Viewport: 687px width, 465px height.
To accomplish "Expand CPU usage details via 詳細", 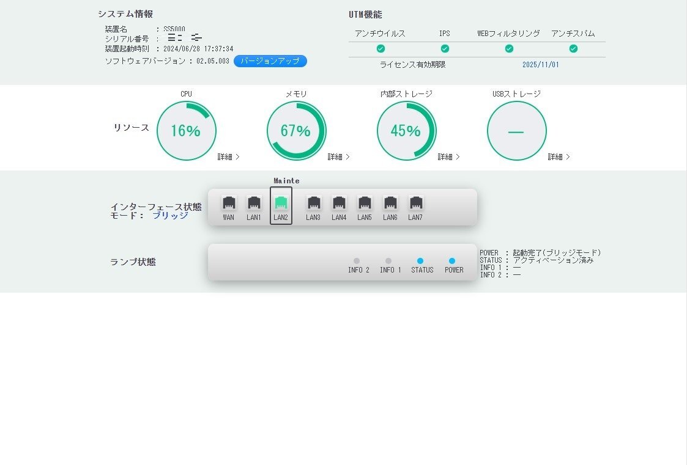I will click(x=228, y=156).
